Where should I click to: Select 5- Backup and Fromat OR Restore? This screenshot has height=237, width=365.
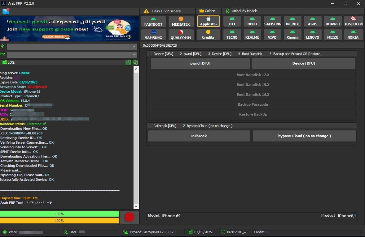pyautogui.click(x=295, y=54)
